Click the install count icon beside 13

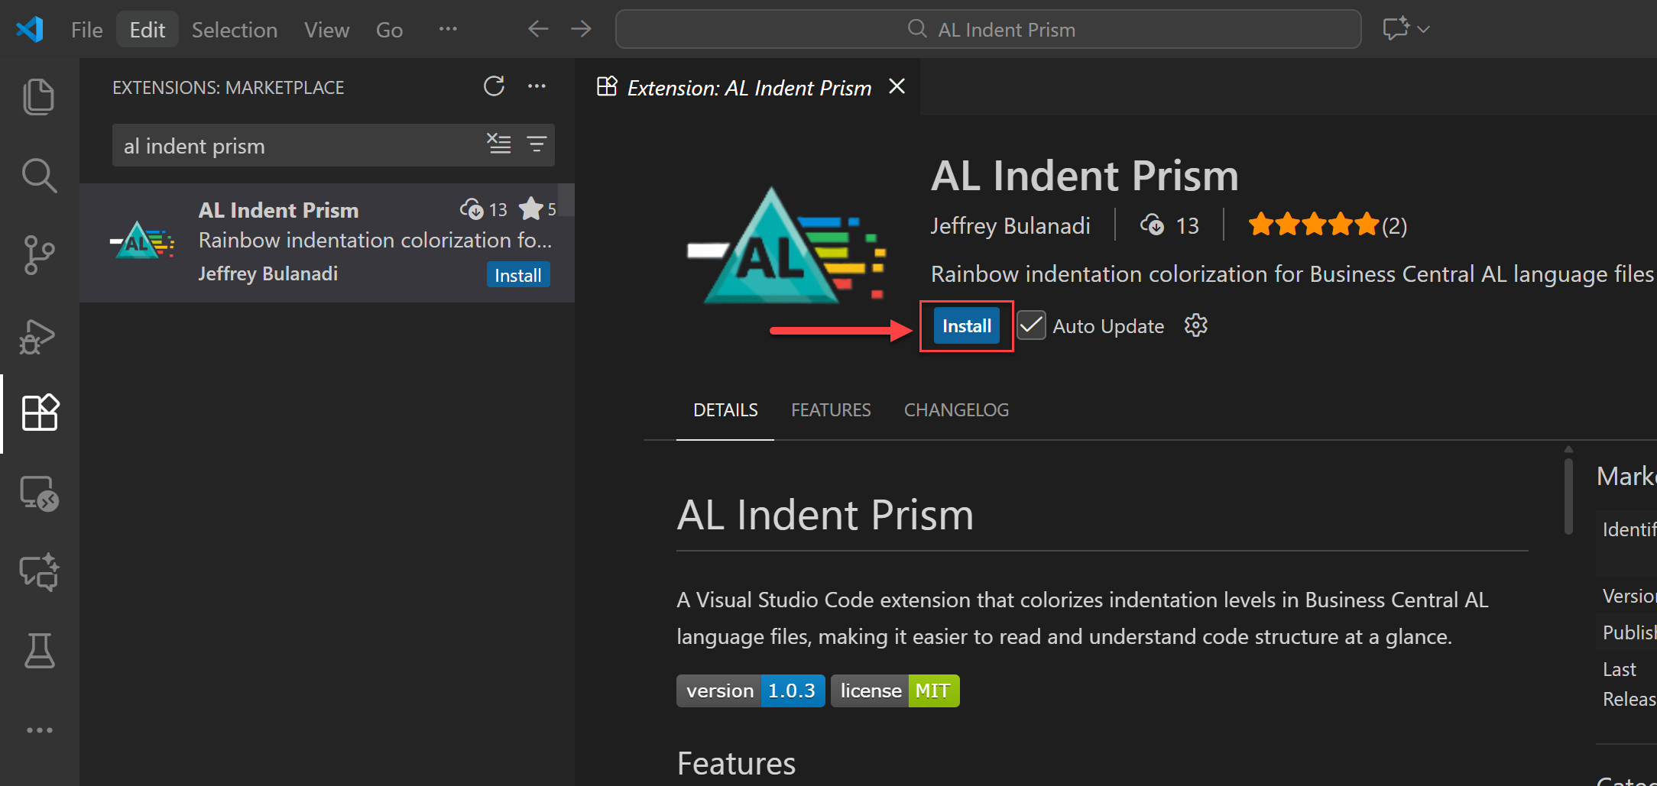click(1152, 225)
